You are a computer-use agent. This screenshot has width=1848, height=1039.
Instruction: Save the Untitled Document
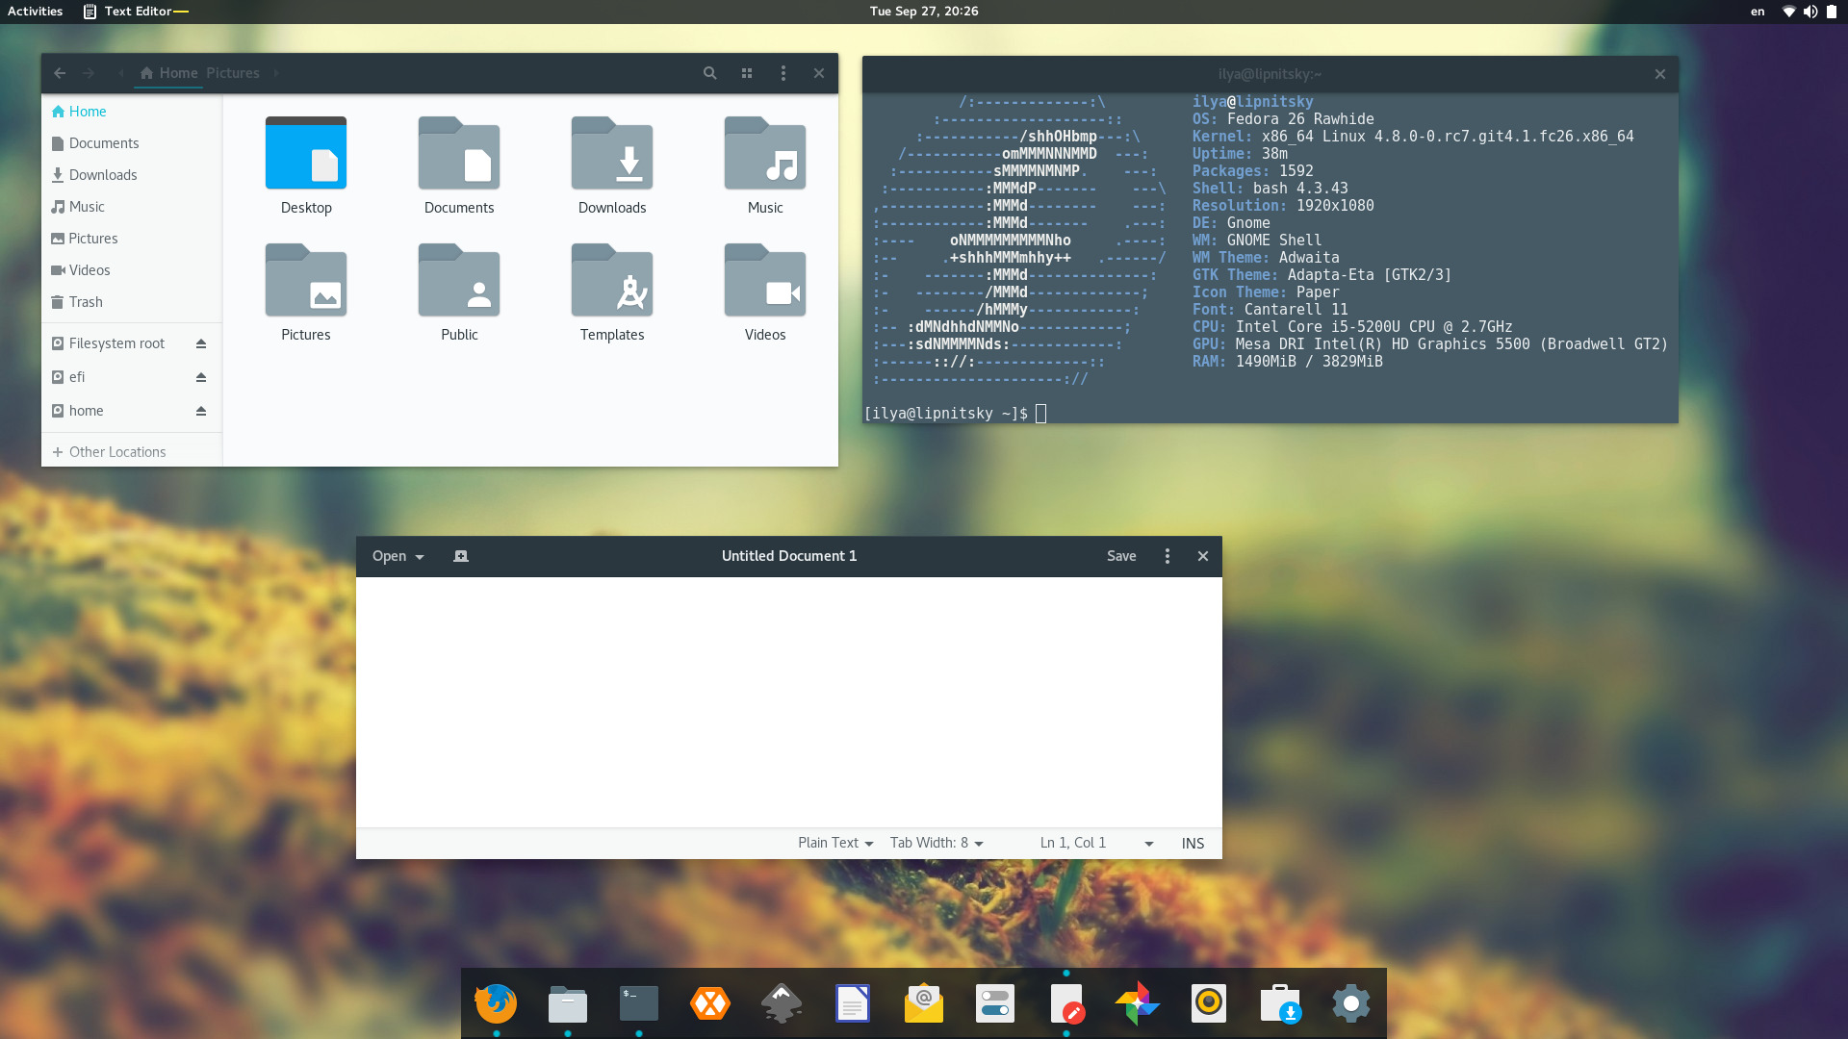[x=1121, y=556]
